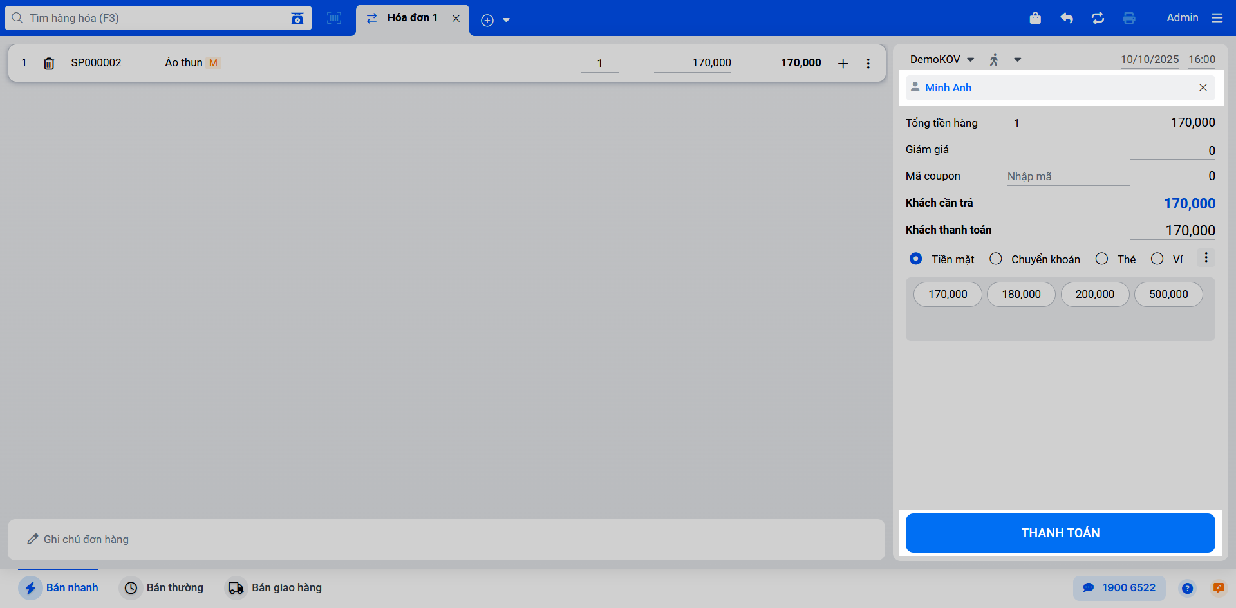Viewport: 1236px width, 608px height.
Task: Click the Khách cần trả amount 170,000
Action: [x=1190, y=204]
